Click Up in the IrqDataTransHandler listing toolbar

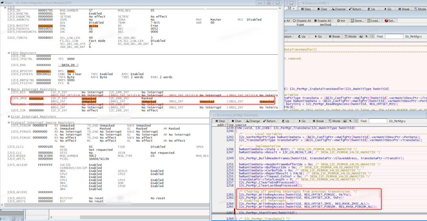[x=301, y=36]
